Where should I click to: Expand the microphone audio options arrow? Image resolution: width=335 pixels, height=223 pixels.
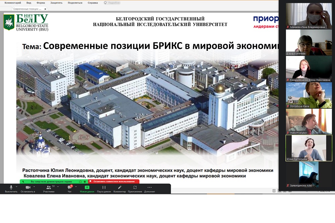pyautogui.click(x=16, y=187)
